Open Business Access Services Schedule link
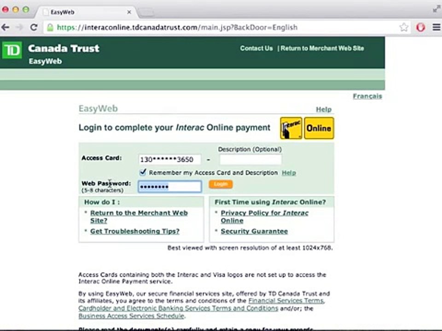This screenshot has width=442, height=331. coord(131,316)
